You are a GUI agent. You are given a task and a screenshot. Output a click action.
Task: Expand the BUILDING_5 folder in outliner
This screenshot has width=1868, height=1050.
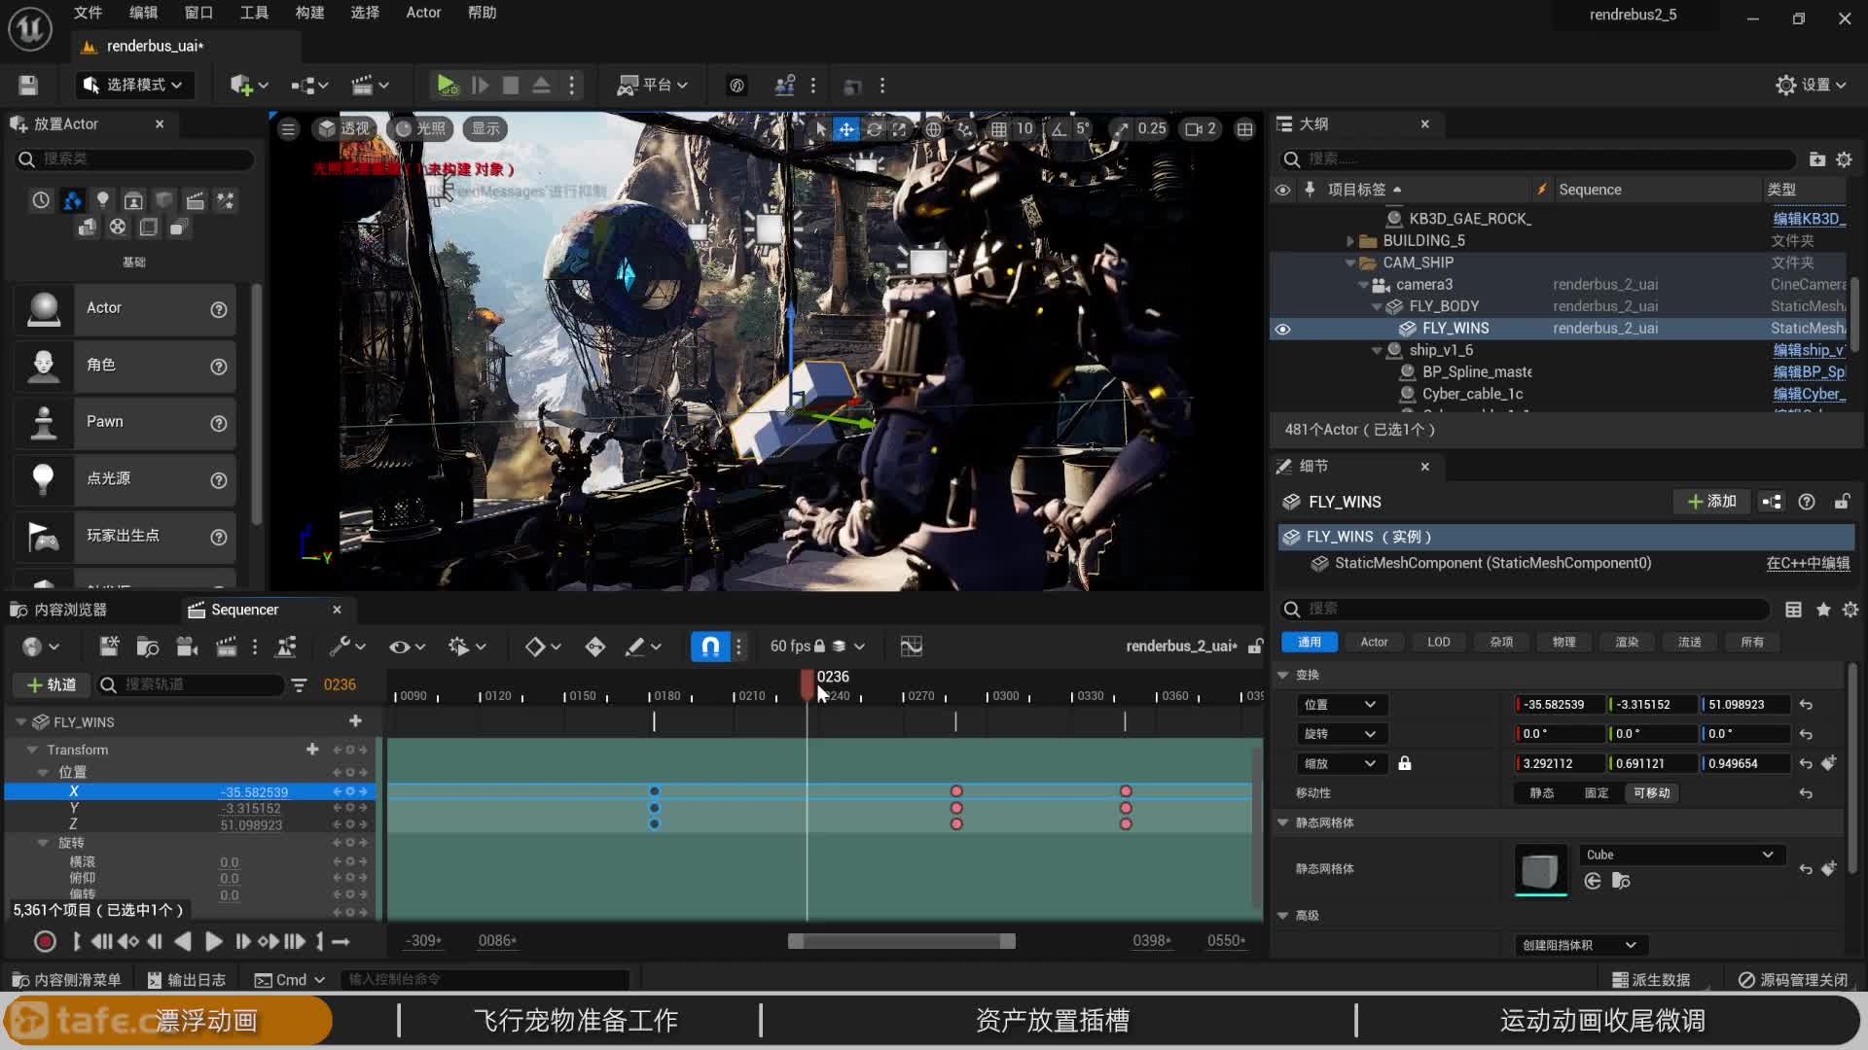1349,240
